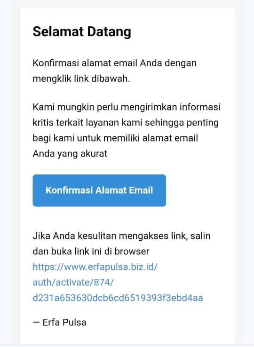Click the word "salin" before the link
This screenshot has width=254, height=347.
200,236
